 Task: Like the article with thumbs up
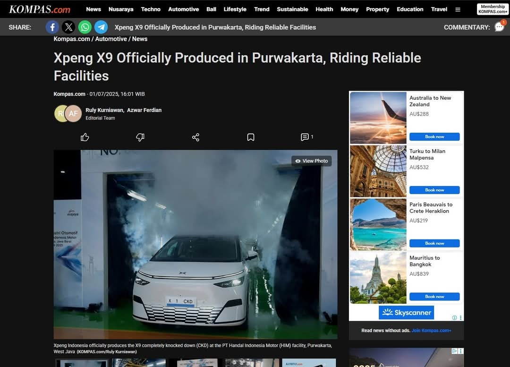pyautogui.click(x=85, y=137)
